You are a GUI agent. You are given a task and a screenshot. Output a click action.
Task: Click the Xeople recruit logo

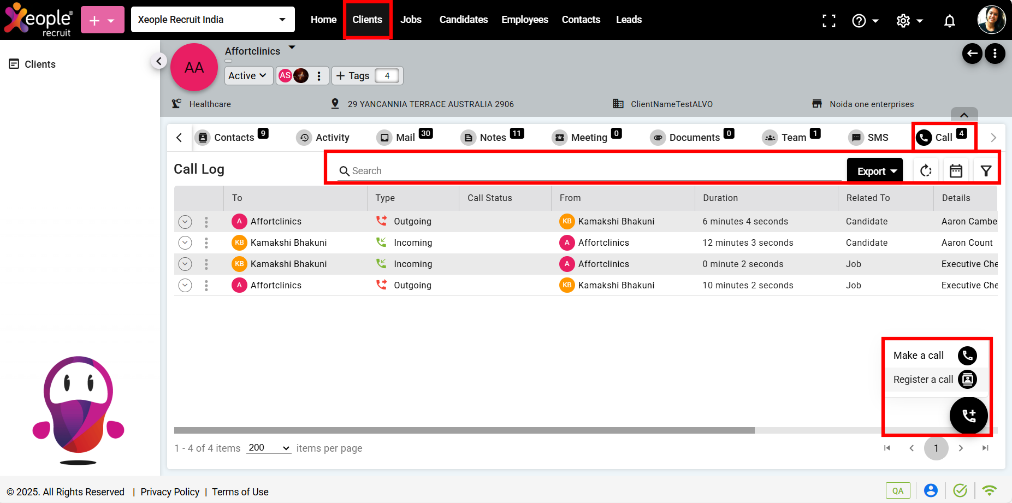coord(38,20)
